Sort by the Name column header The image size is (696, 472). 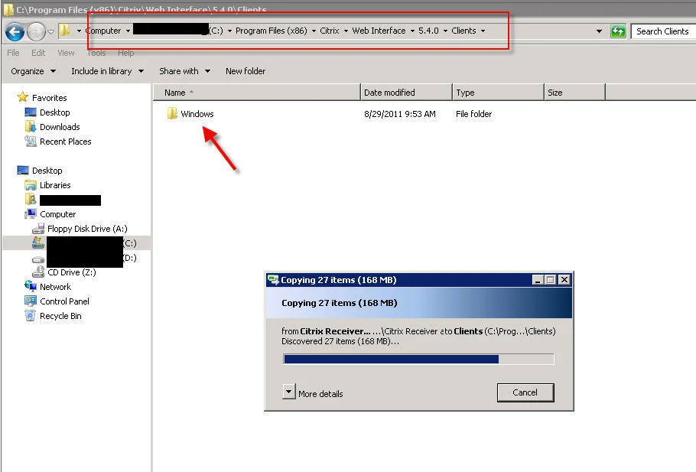256,93
